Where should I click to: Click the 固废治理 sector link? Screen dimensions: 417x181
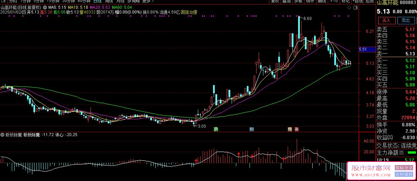pos(189,13)
